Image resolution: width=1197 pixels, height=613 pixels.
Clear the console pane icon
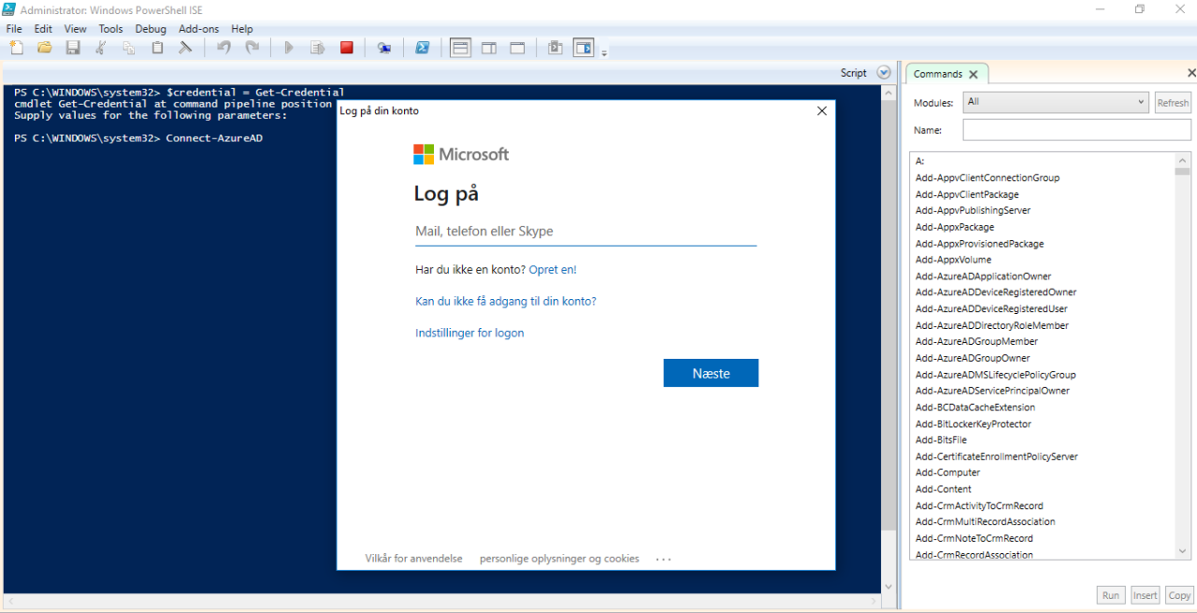click(x=185, y=48)
